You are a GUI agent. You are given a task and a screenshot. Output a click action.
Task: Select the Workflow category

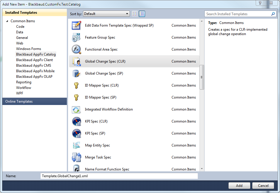tap(23, 88)
